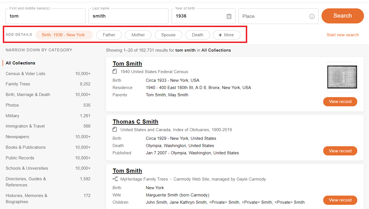Add Father details to the search
The height and width of the screenshot is (209, 369).
pyautogui.click(x=109, y=35)
